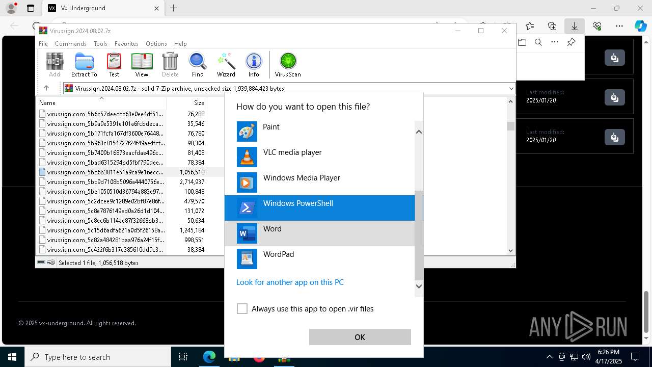This screenshot has height=367, width=652.
Task: Click OK in open-with dialog
Action: pos(360,337)
